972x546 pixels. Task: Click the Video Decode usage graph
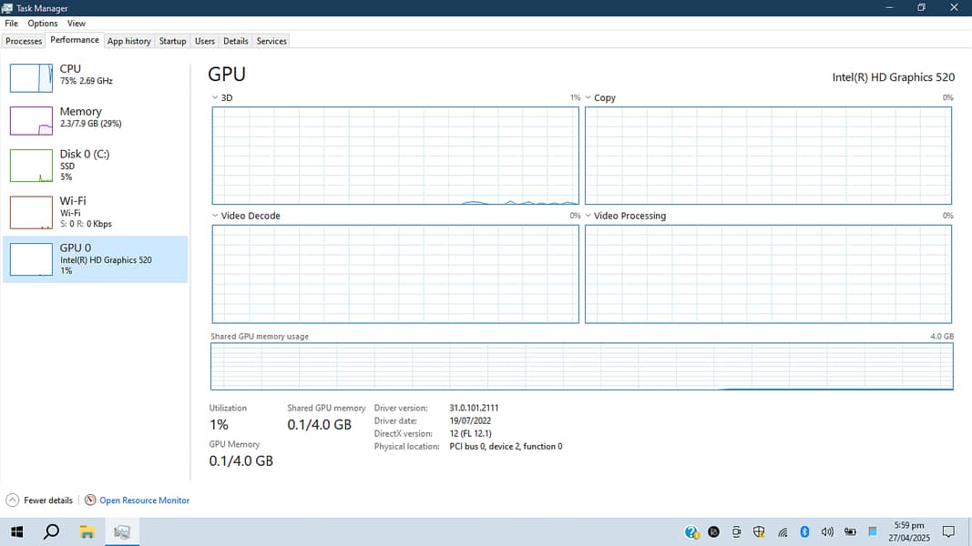pos(395,274)
